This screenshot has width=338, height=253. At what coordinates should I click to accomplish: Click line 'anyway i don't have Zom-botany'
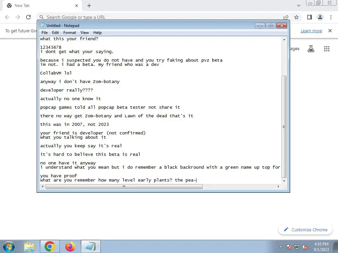[80, 82]
